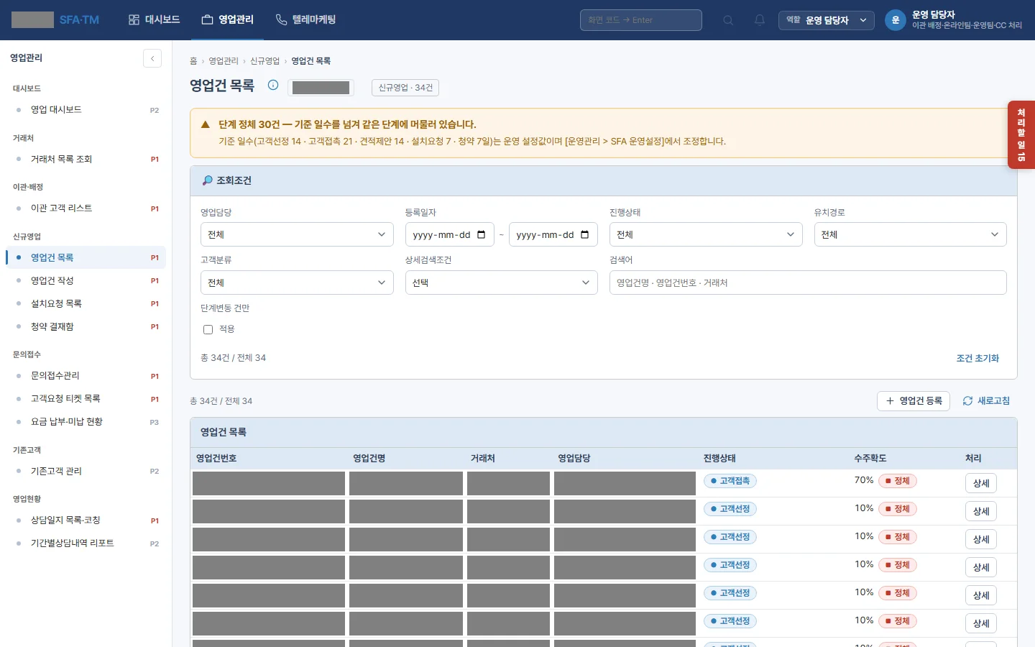Open the 진행상태 filter dropdown
The height and width of the screenshot is (647, 1035).
pyautogui.click(x=706, y=234)
